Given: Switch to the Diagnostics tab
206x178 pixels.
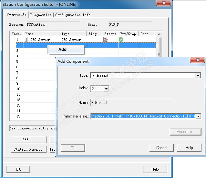Looking at the screenshot, I should click(x=41, y=15).
